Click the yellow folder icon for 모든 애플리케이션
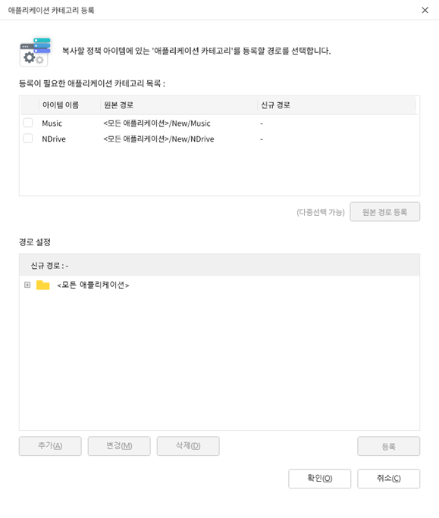439x518 pixels. click(42, 285)
